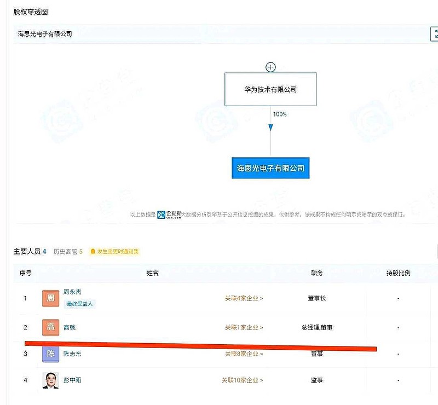The width and height of the screenshot is (438, 405).
Task: Switch to 历史高管 tab
Action: coord(68,252)
